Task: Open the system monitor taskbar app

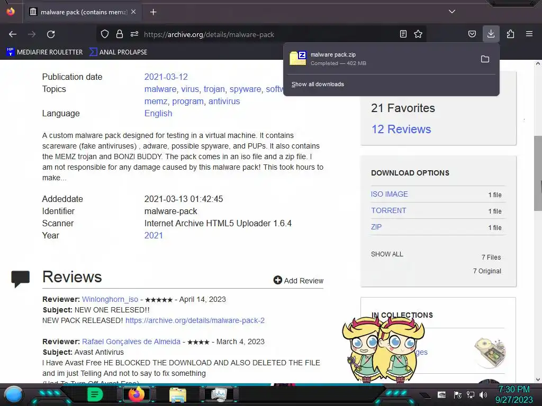Action: [x=219, y=394]
